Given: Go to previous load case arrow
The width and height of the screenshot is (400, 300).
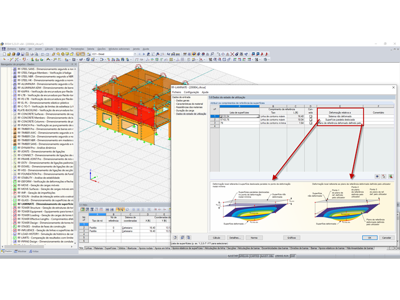Looking at the screenshot, I should tap(139, 54).
